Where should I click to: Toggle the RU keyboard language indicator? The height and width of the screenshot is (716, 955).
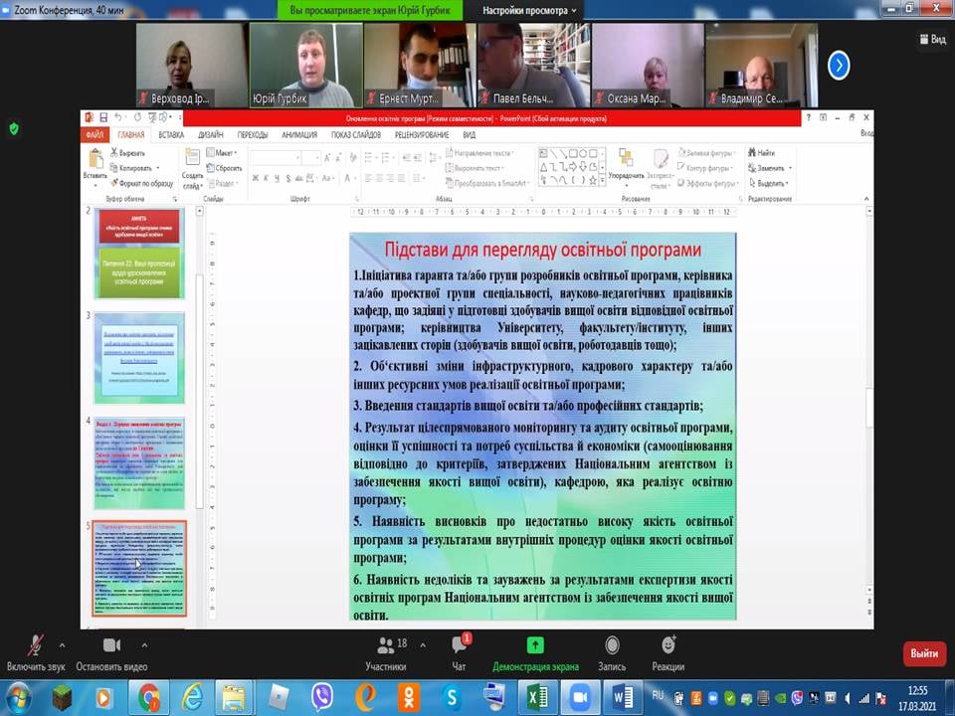pyautogui.click(x=658, y=692)
